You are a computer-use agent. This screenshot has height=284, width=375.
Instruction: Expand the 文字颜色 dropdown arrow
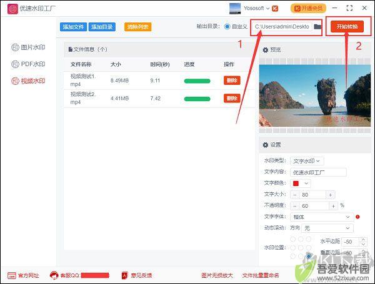point(306,184)
